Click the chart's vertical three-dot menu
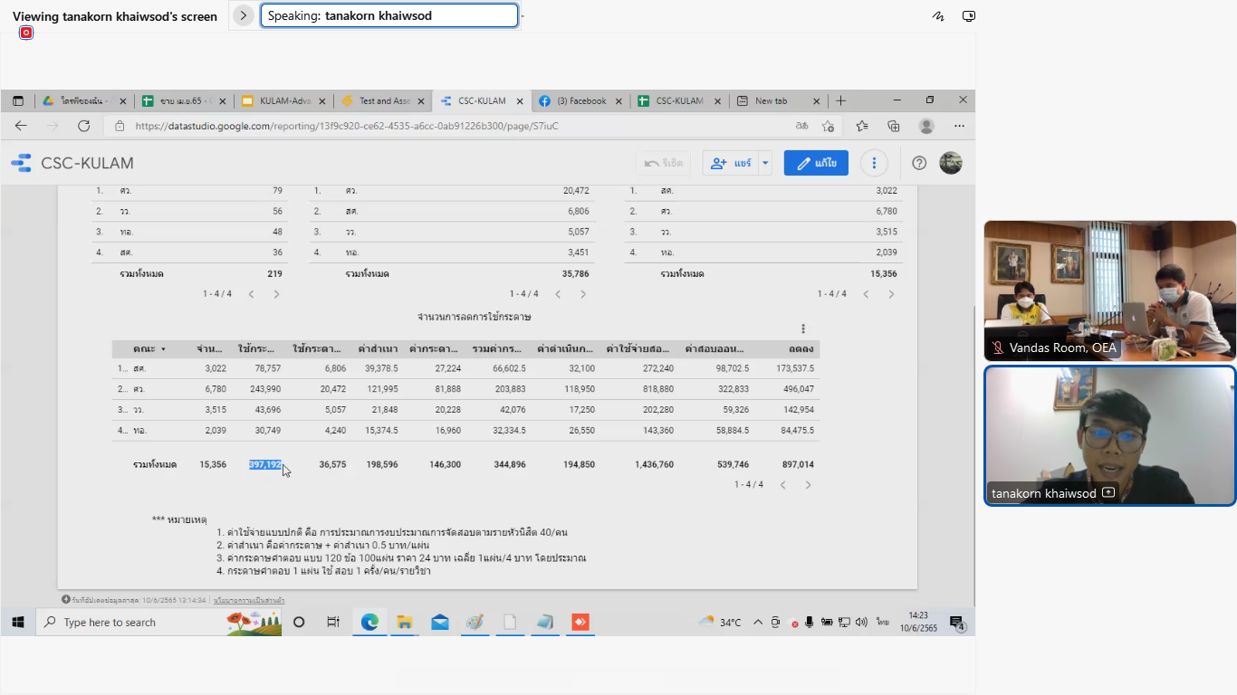 point(802,328)
